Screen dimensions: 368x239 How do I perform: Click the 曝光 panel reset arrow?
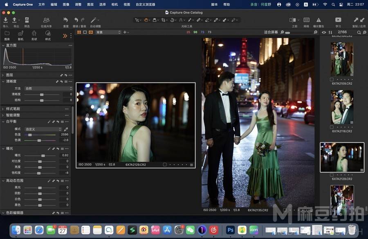pos(58,149)
